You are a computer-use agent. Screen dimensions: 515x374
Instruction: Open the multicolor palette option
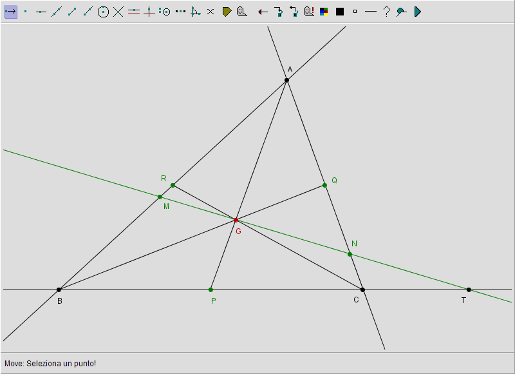[x=324, y=12]
